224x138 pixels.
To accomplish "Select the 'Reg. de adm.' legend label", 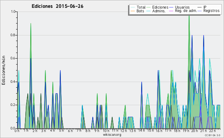I will 186,11.
